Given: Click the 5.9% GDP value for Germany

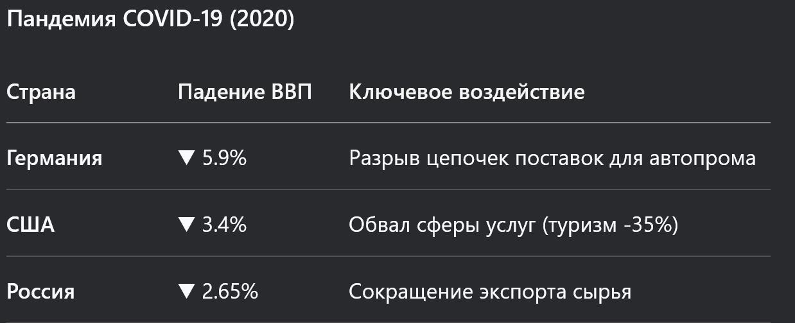Looking at the screenshot, I should point(224,158).
